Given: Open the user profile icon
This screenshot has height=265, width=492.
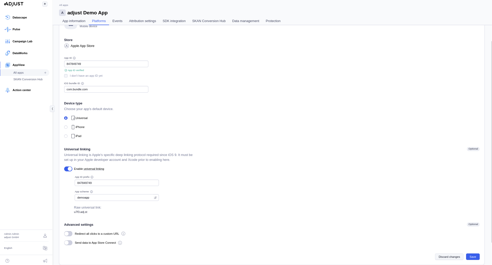Looking at the screenshot, I should [x=45, y=235].
